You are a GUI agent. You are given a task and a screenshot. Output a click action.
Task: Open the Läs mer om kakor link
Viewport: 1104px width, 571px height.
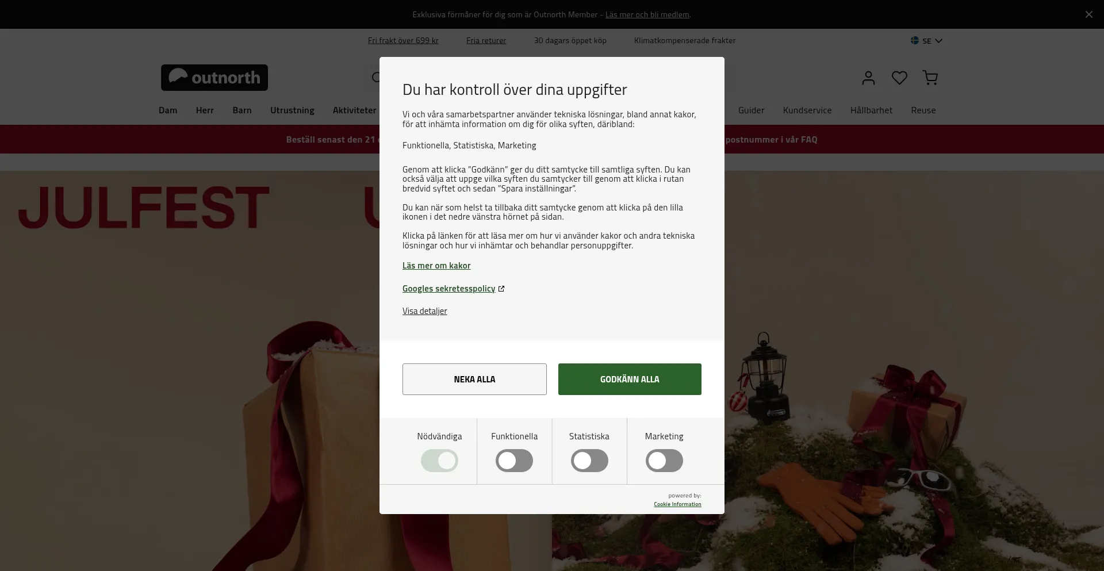pyautogui.click(x=436, y=266)
